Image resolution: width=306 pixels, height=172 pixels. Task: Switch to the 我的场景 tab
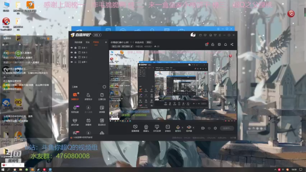click(x=78, y=42)
